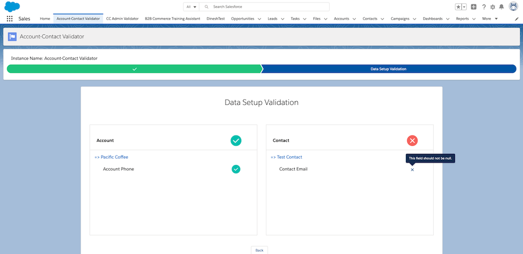Open the Notifications bell icon
Image resolution: width=523 pixels, height=254 pixels.
[501, 7]
